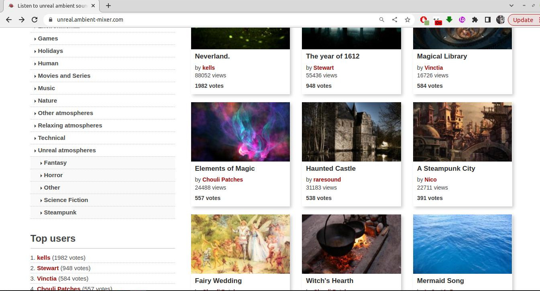Open the Fairy Wedding title link
Image resolution: width=540 pixels, height=291 pixels.
218,281
